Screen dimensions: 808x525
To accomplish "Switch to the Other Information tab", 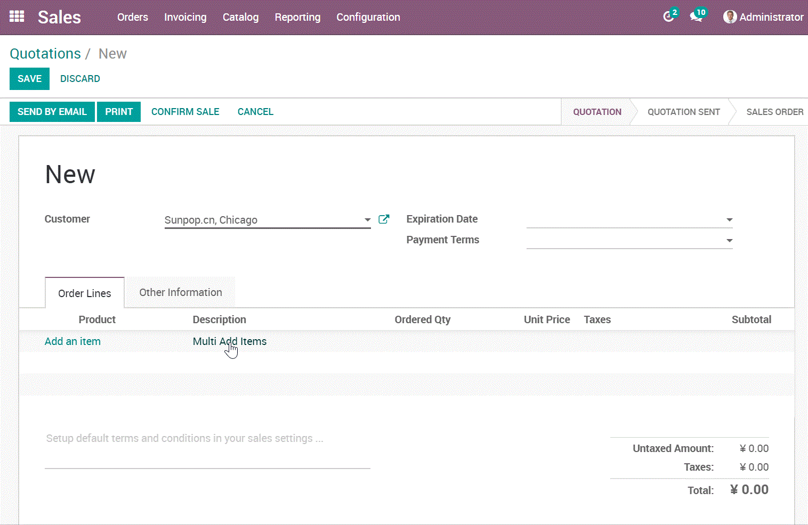I will (x=181, y=292).
